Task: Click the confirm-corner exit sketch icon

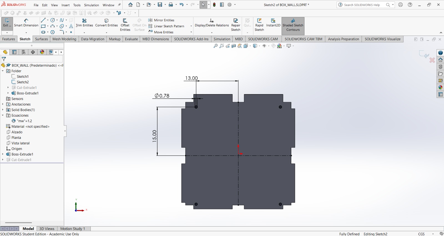Action: pos(424,54)
